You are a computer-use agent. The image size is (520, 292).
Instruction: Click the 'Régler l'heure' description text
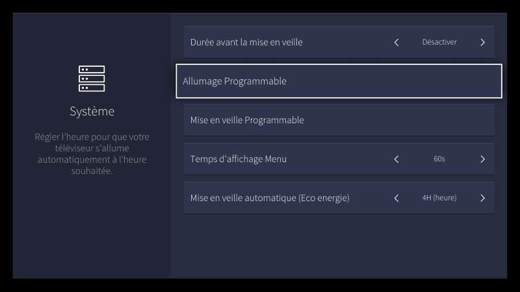[x=92, y=154]
